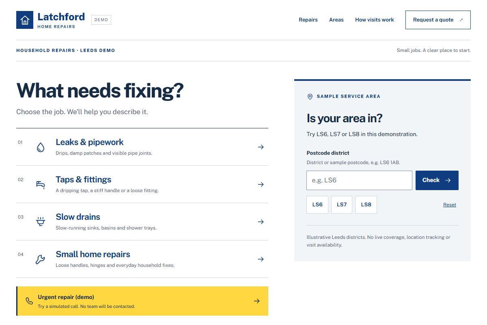Open How visits work nav item
487x325 pixels.
(x=375, y=20)
